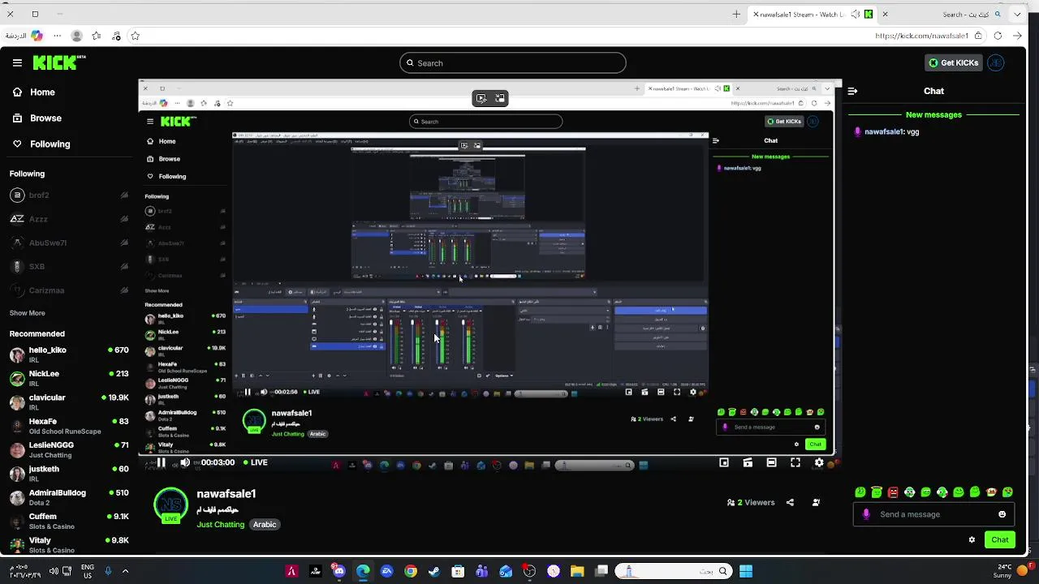Click the main Kick search field
Viewport: 1039px width, 584px height.
[512, 62]
